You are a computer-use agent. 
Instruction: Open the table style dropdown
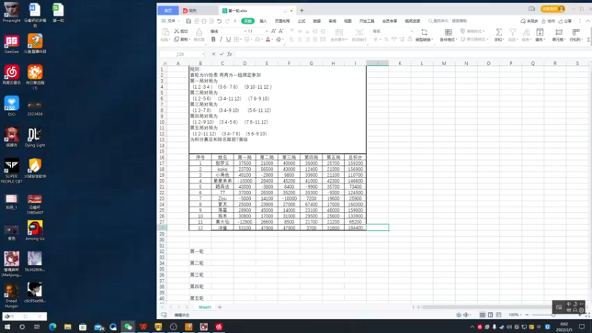tap(472, 31)
